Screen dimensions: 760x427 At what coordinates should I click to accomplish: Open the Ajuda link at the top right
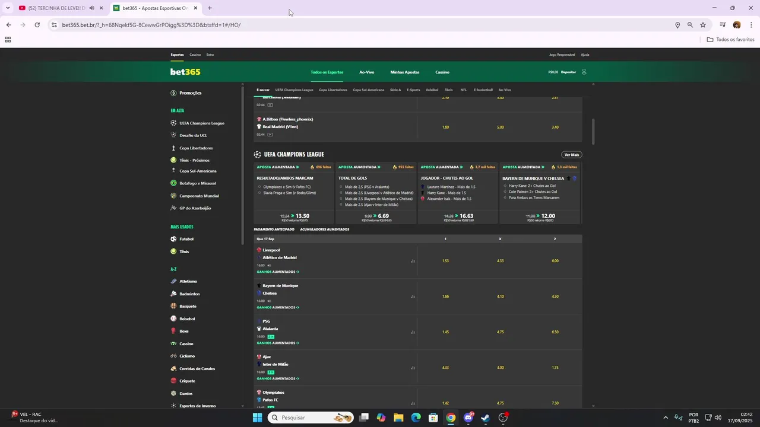pos(585,55)
